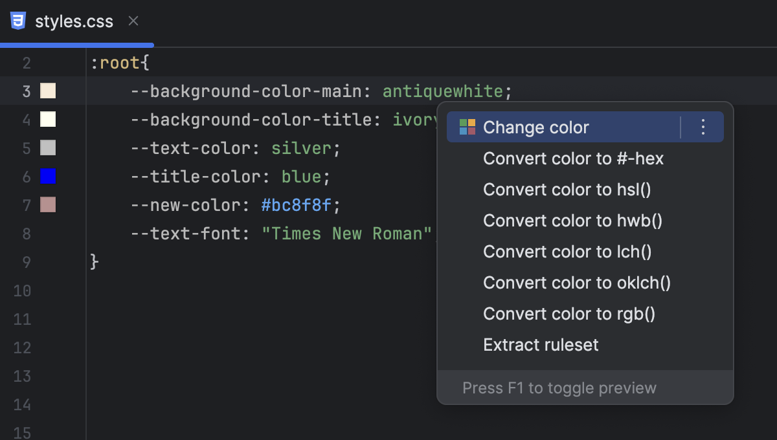The height and width of the screenshot is (440, 777).
Task: Click line number 9 in the gutter
Action: [26, 262]
